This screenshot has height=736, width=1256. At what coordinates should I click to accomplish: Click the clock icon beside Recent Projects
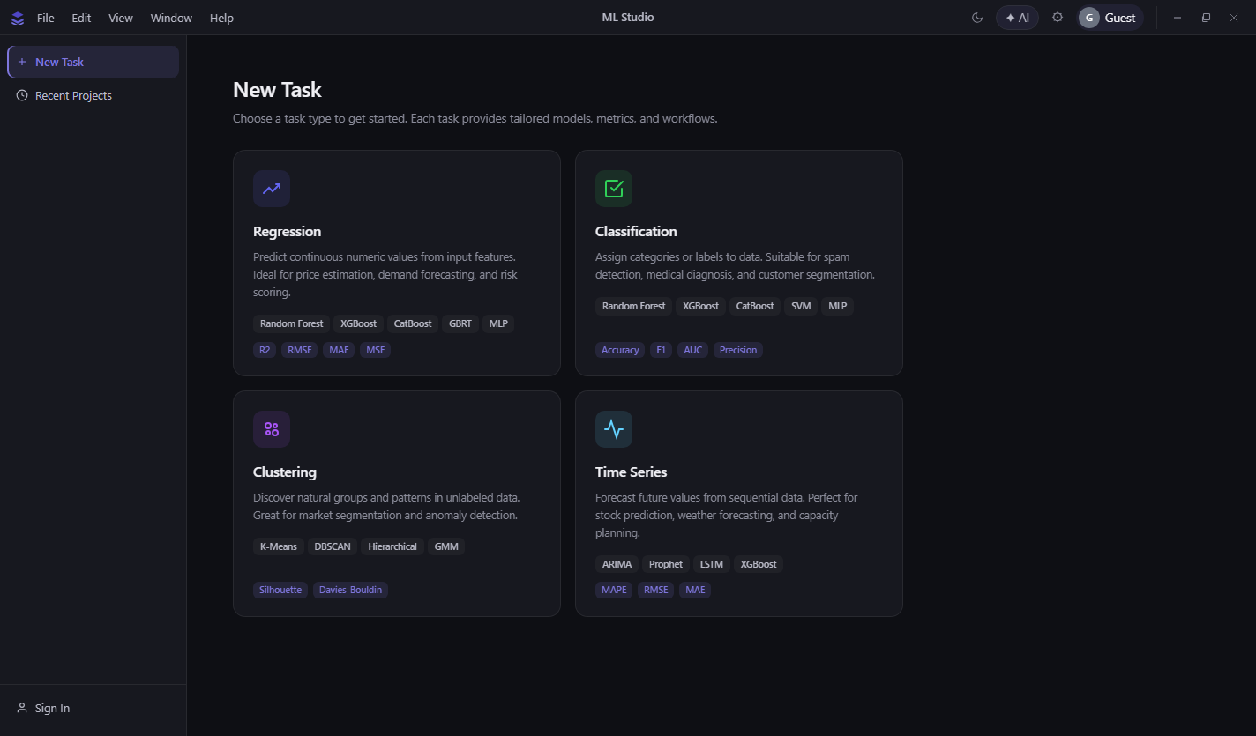tap(22, 95)
